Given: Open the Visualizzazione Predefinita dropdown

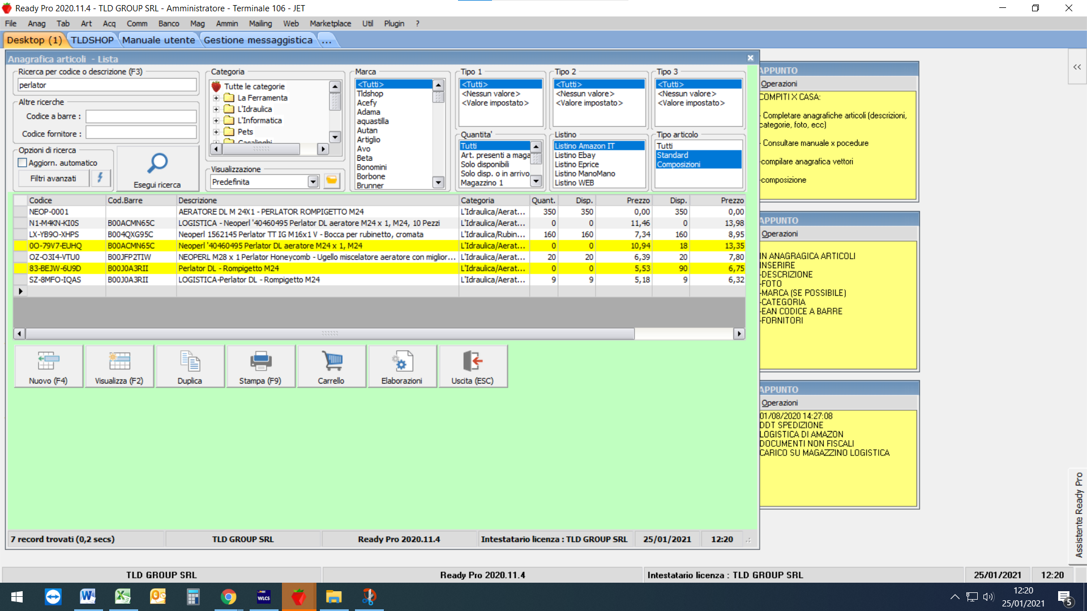Looking at the screenshot, I should [313, 182].
